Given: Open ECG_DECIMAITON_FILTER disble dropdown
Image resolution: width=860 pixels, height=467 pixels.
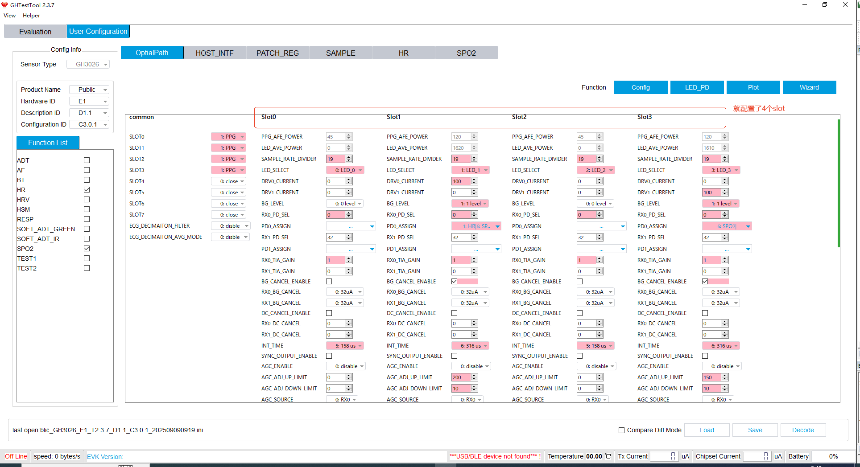Looking at the screenshot, I should tap(231, 225).
